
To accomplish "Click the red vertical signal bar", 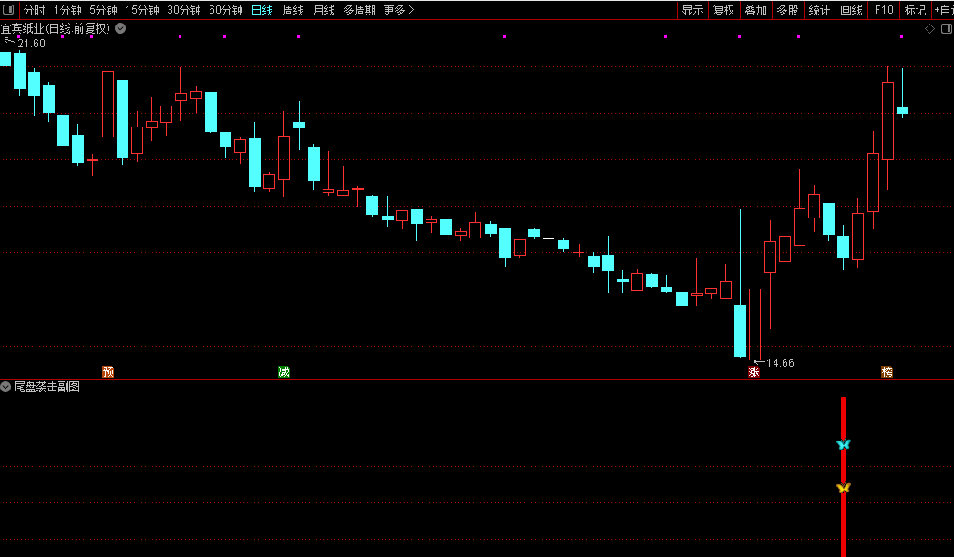I will (843, 477).
